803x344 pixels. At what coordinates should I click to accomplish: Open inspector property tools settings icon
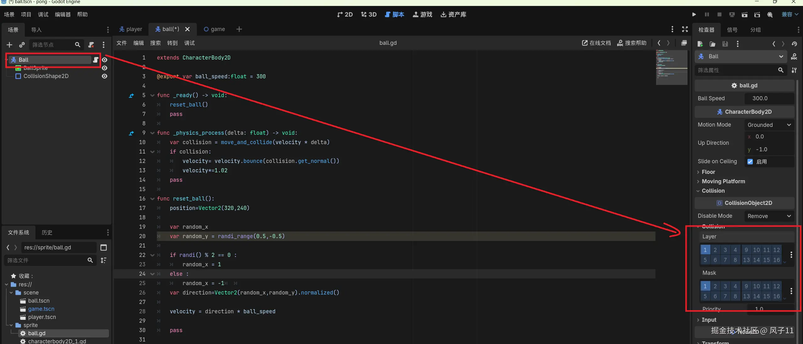(794, 70)
